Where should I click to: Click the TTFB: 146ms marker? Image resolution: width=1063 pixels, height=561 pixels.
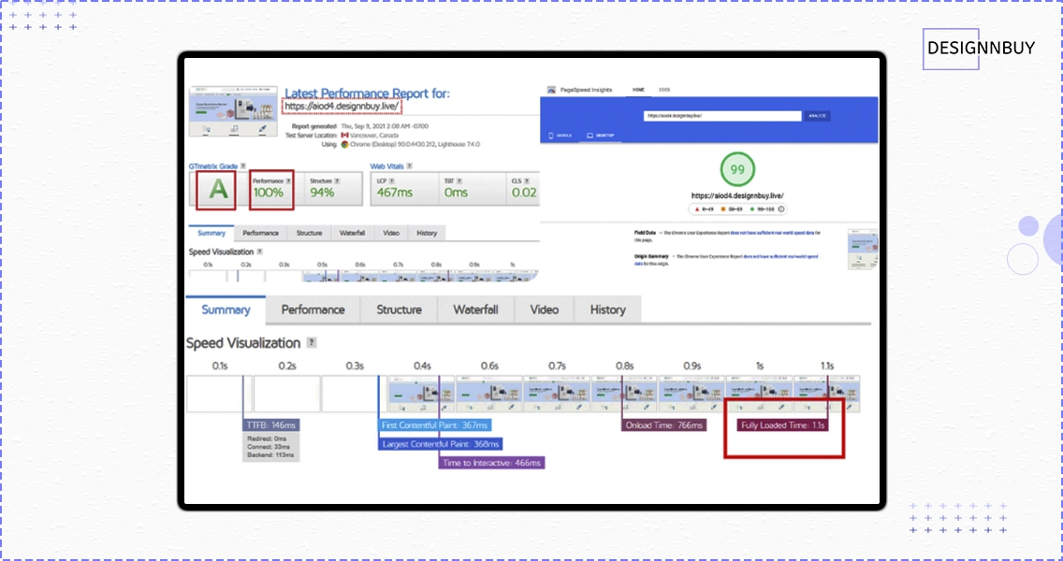(x=271, y=424)
